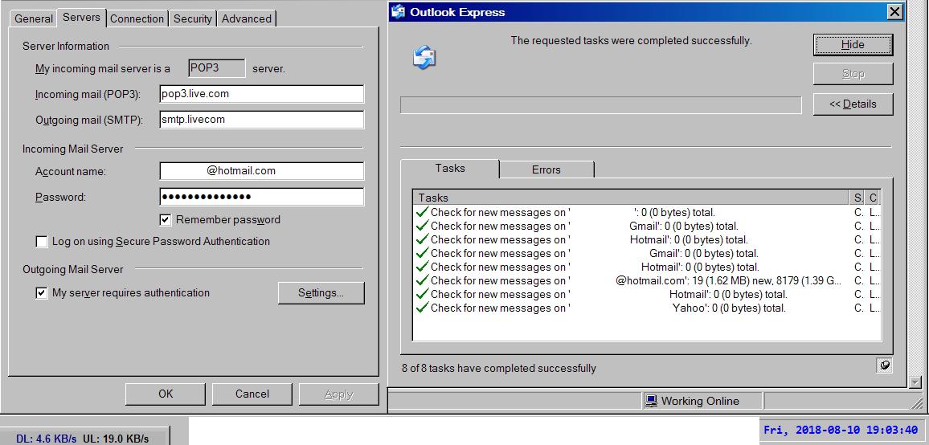
Task: Click the scrollbar down arrow in the right pane
Action: pyautogui.click(x=915, y=382)
